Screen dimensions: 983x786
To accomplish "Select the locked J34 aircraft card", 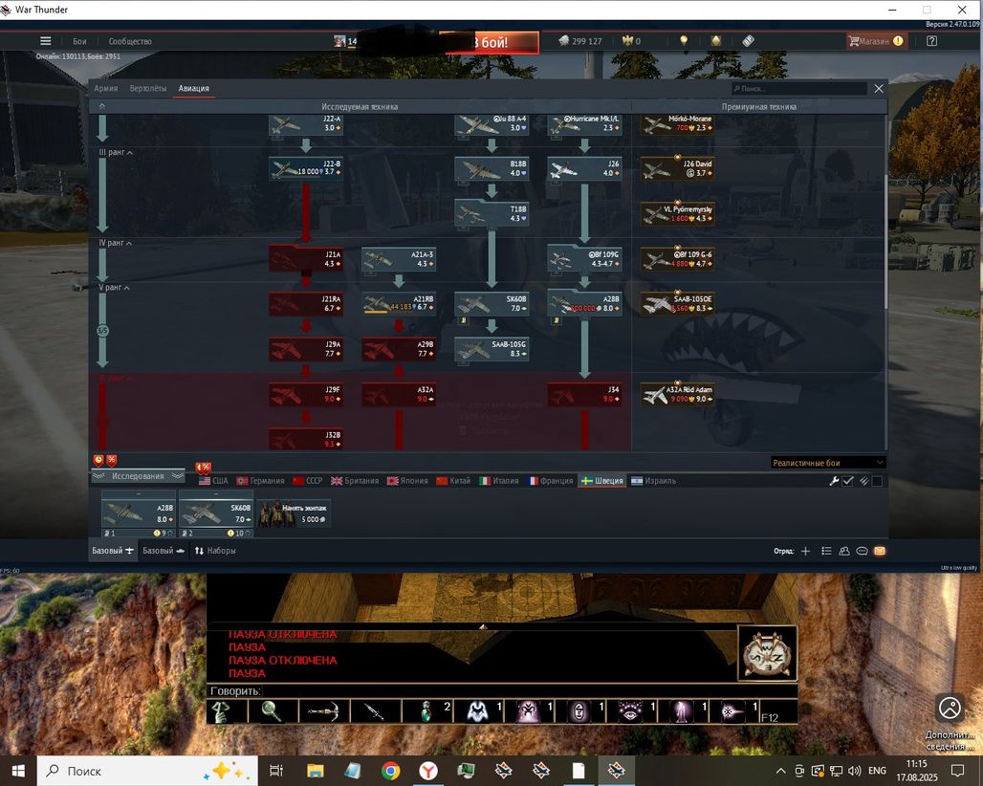I will point(584,394).
